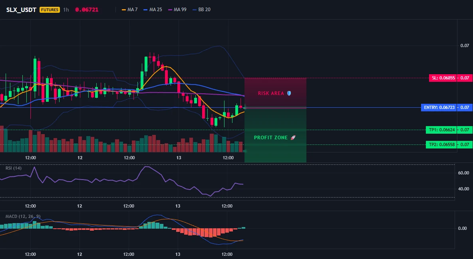Click the FUTURES badge
Image resolution: width=473 pixels, height=259 pixels.
point(50,10)
